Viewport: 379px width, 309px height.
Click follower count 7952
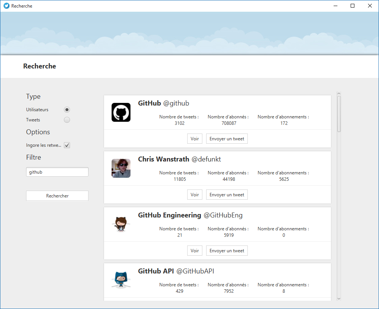(x=229, y=291)
